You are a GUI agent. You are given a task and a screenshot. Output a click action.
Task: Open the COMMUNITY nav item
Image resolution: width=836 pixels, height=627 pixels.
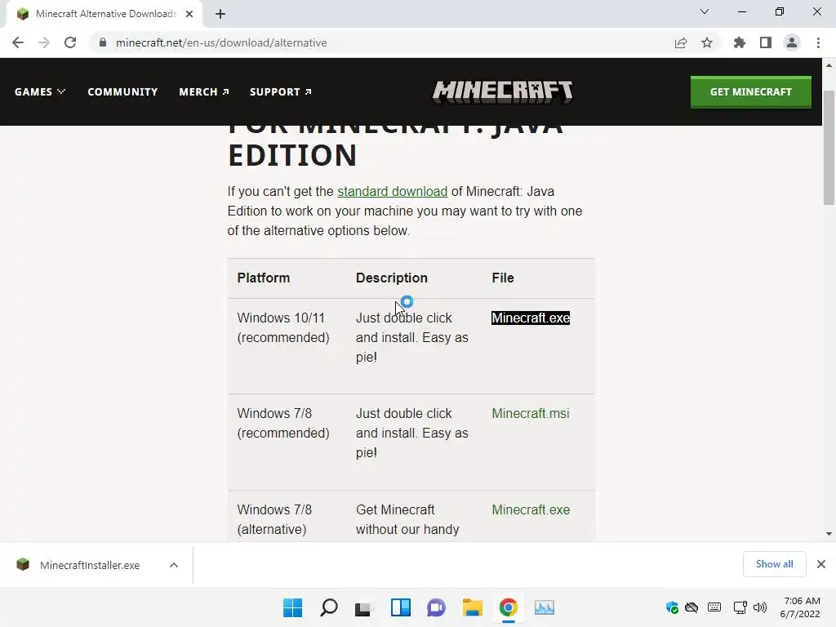click(122, 91)
